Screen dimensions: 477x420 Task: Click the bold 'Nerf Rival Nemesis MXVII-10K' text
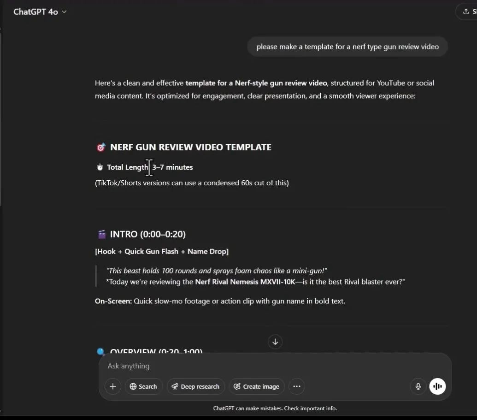[x=245, y=282]
